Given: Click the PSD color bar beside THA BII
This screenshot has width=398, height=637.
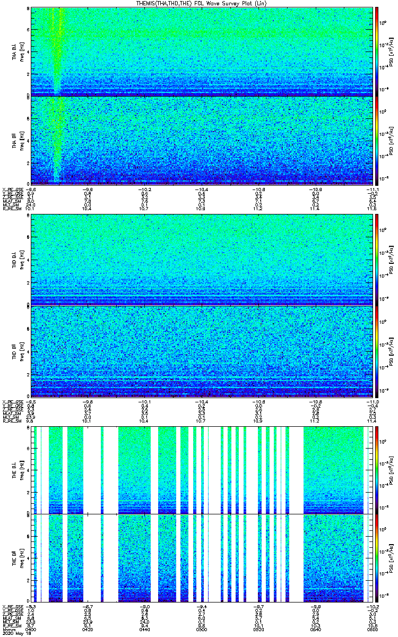Looking at the screenshot, I should (x=377, y=140).
